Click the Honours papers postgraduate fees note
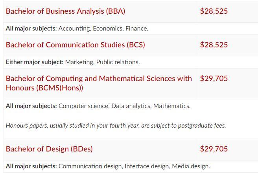 (x=116, y=126)
